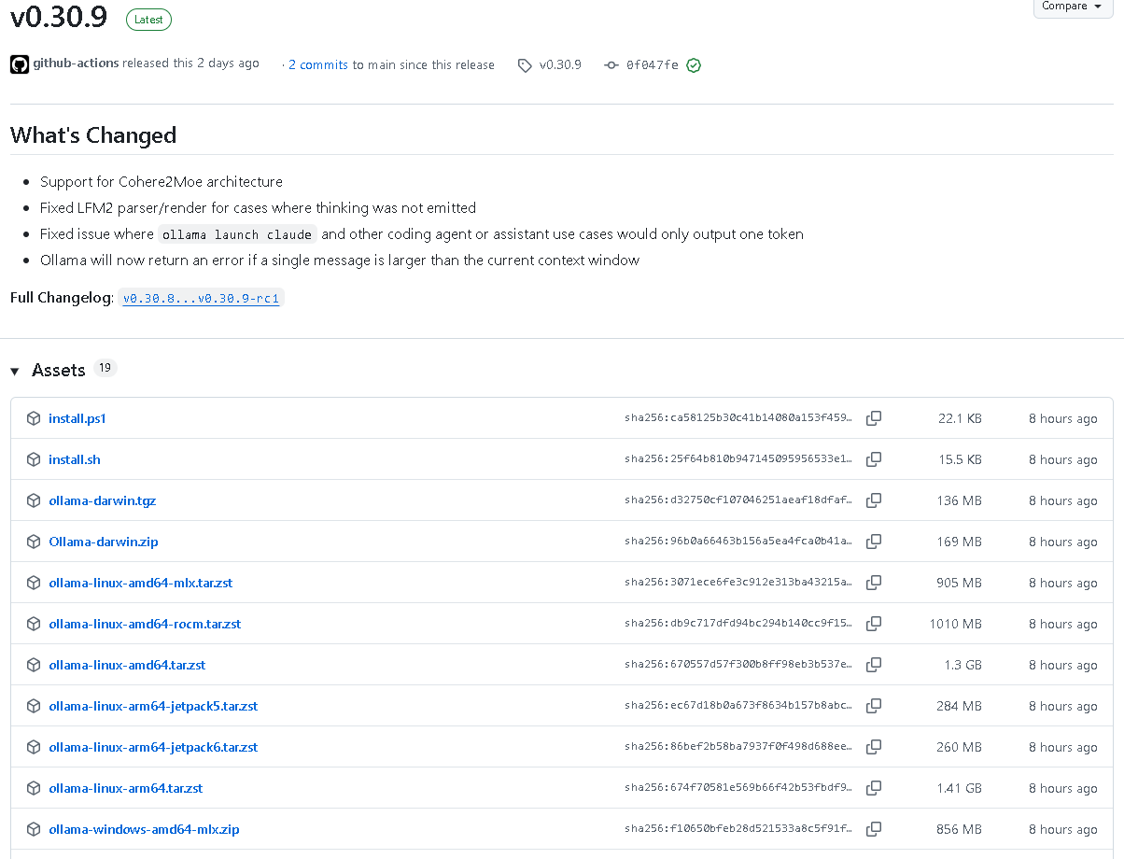Click package icon beside install.sh
This screenshot has width=1124, height=859.
(x=34, y=459)
